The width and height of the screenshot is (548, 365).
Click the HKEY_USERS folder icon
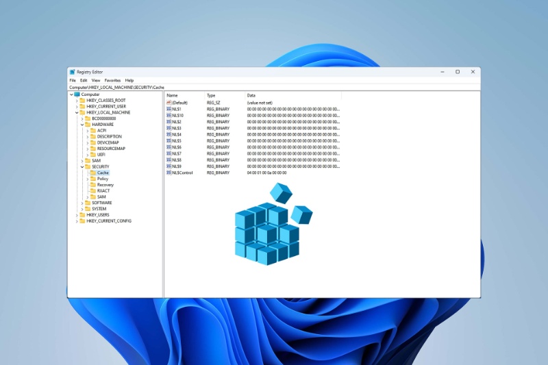pos(82,215)
